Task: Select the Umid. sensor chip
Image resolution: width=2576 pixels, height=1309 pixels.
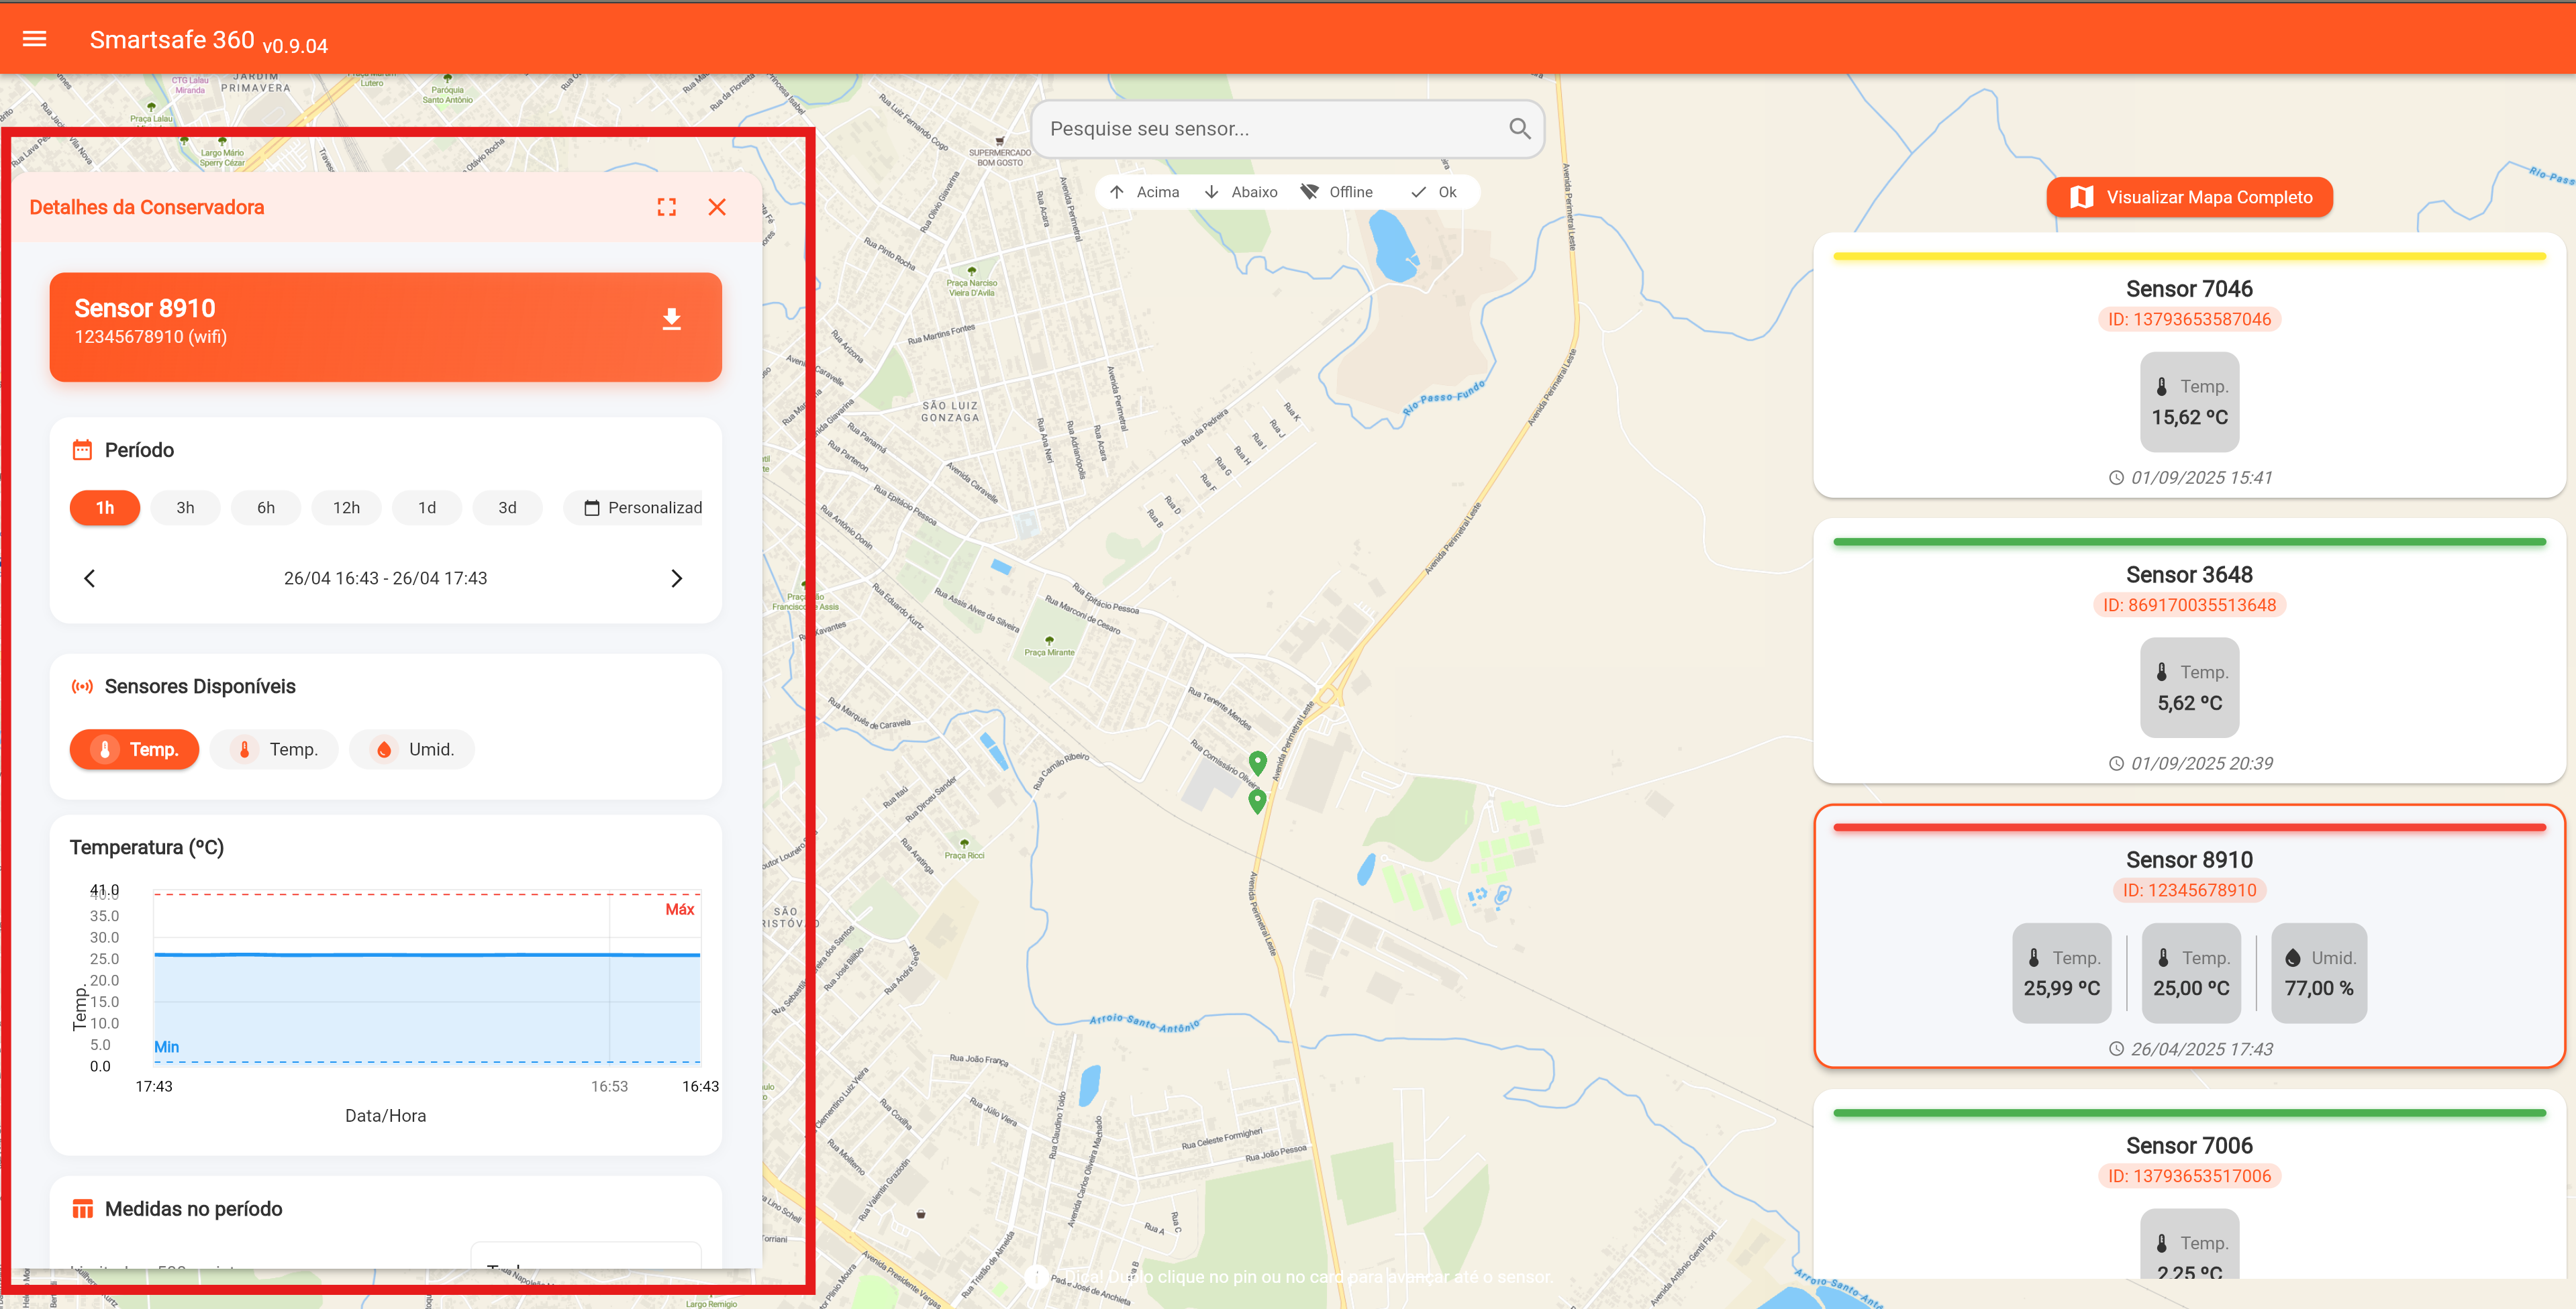Action: click(413, 749)
